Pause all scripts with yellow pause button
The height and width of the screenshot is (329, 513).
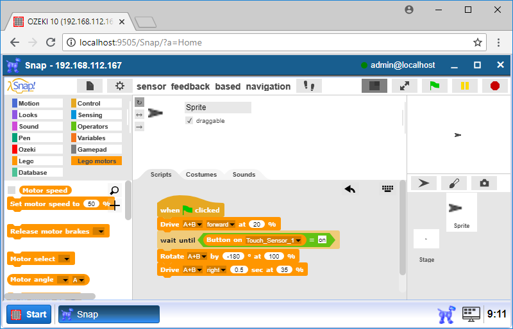(x=464, y=86)
